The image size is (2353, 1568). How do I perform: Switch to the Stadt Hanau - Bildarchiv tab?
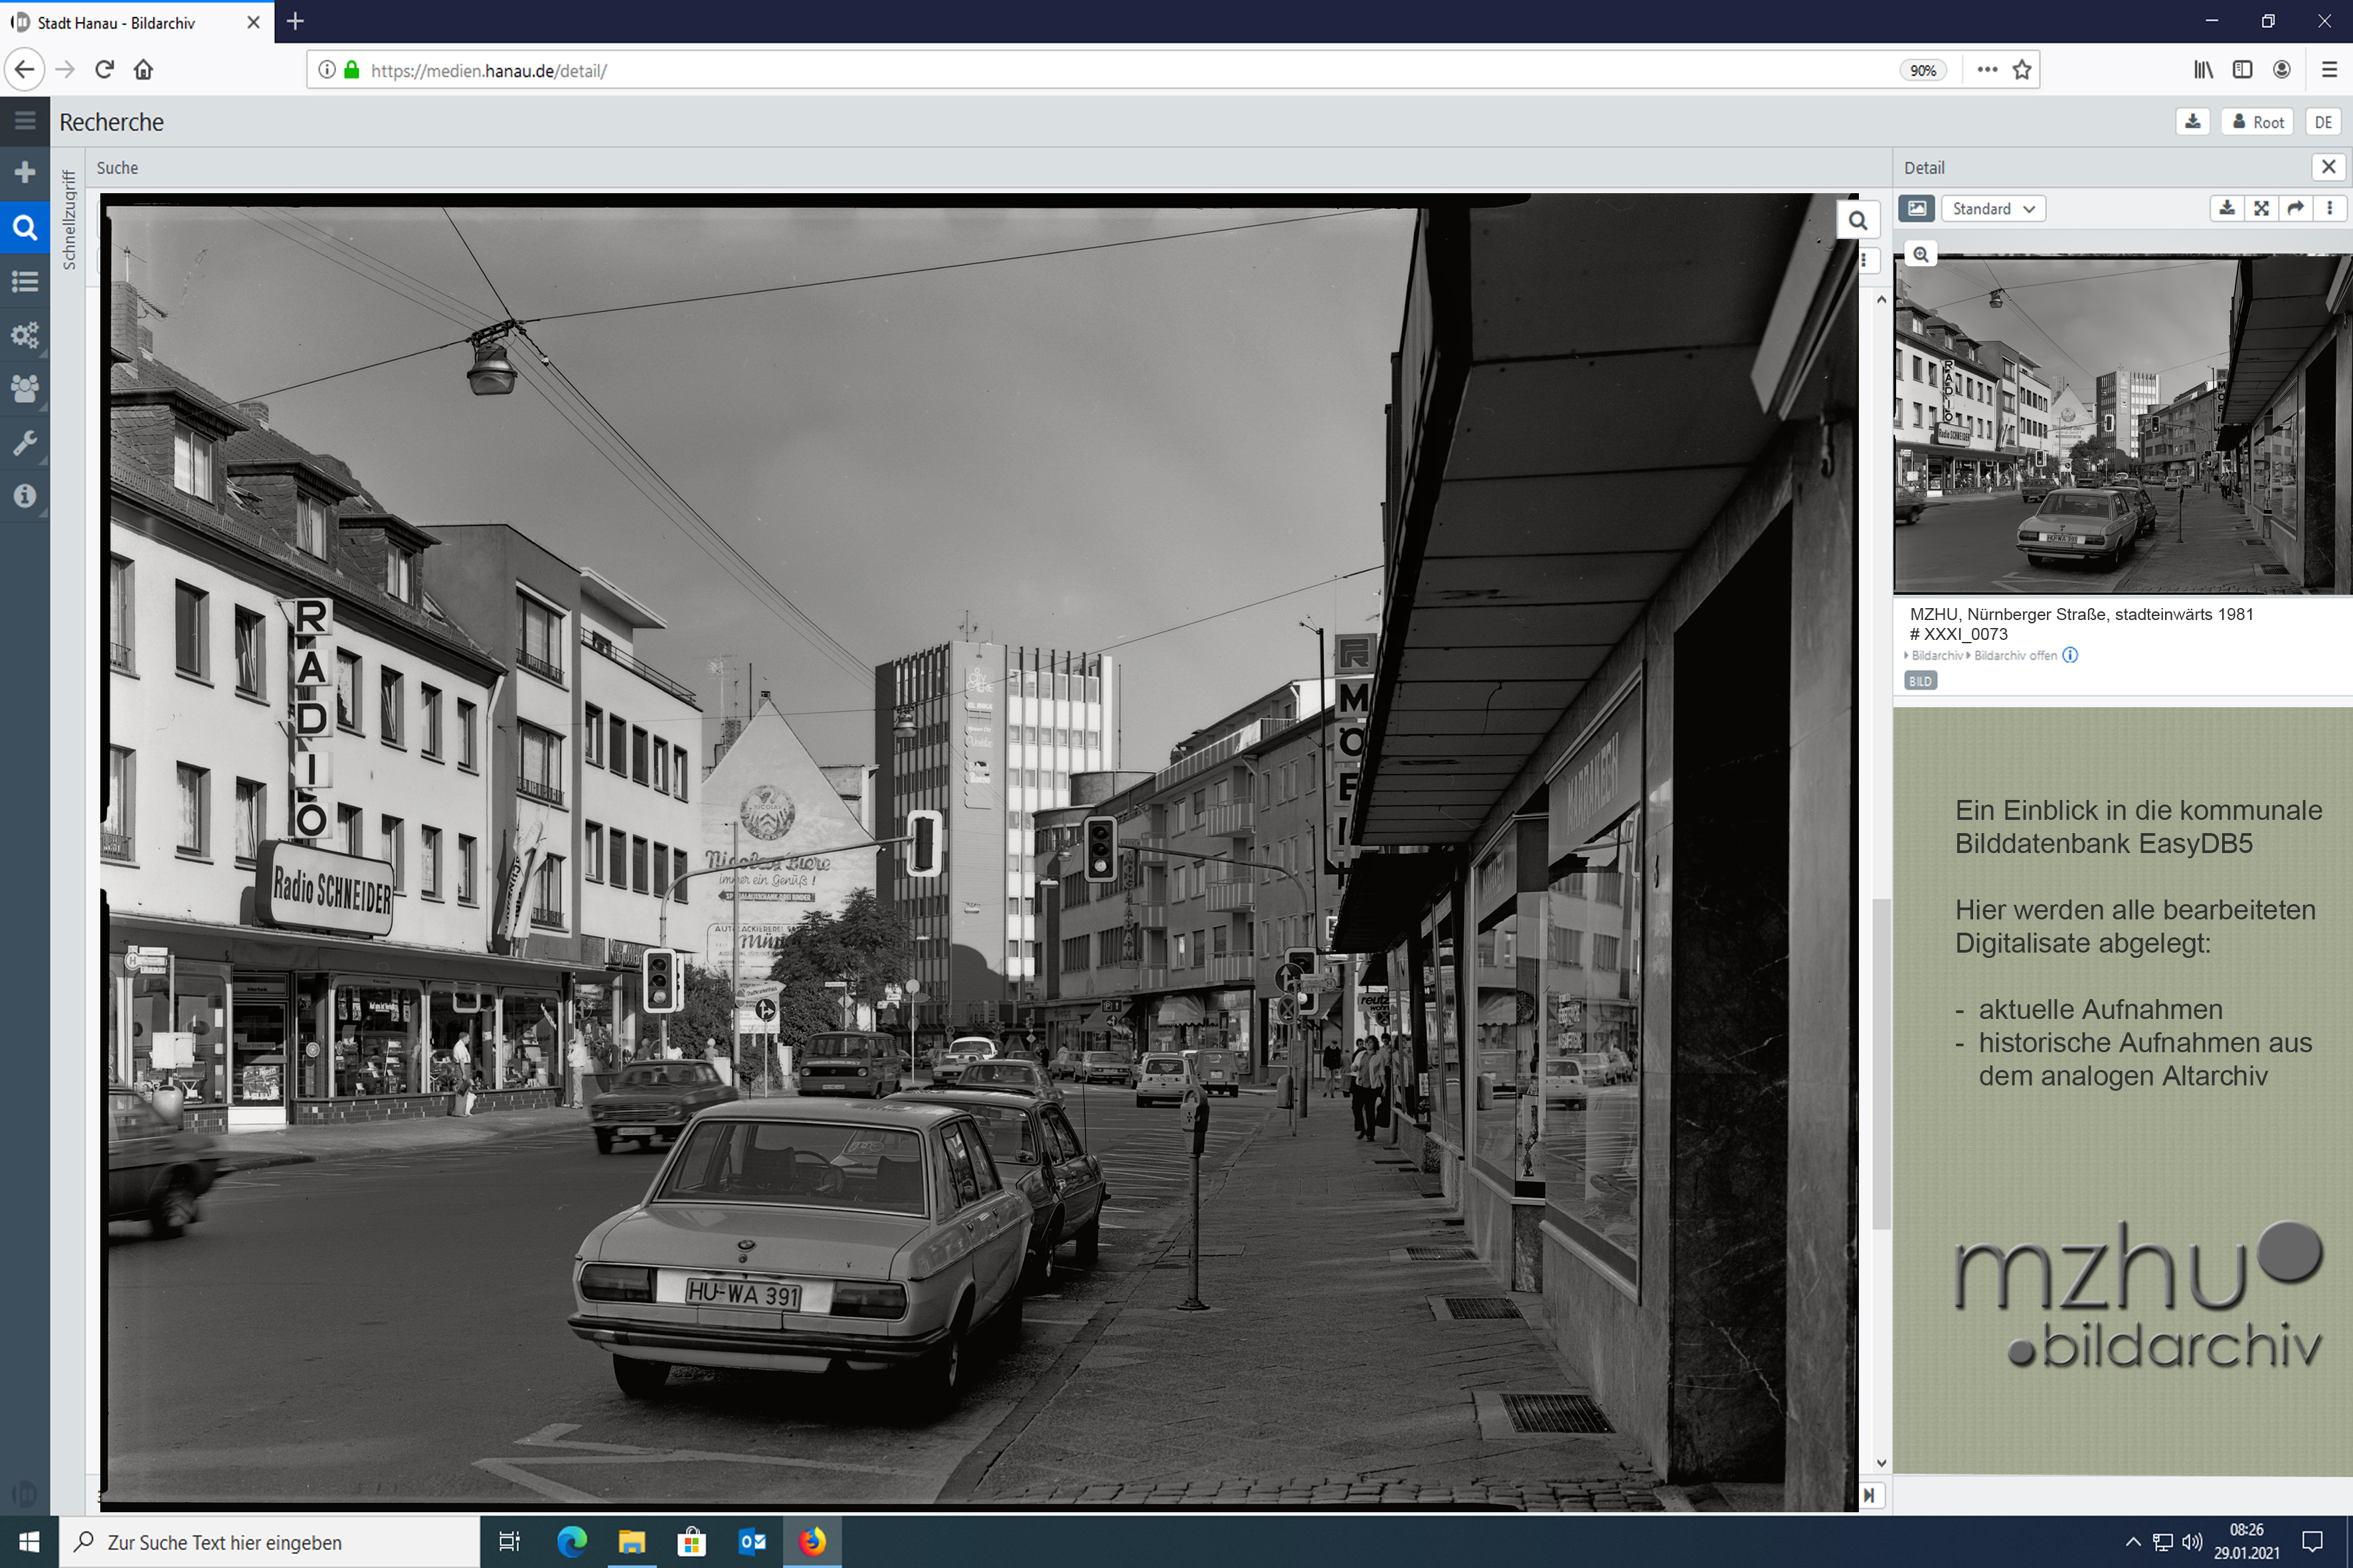coord(115,22)
